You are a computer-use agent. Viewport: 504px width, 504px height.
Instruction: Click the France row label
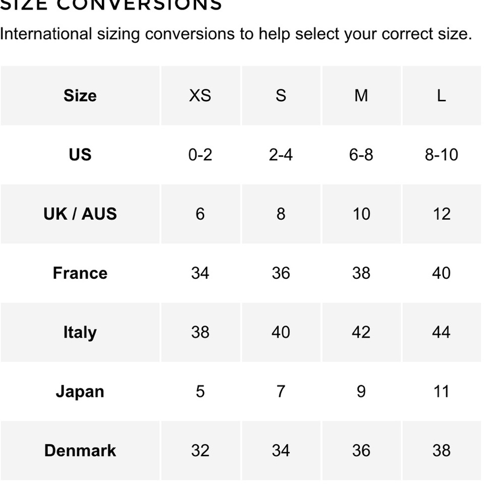point(80,273)
